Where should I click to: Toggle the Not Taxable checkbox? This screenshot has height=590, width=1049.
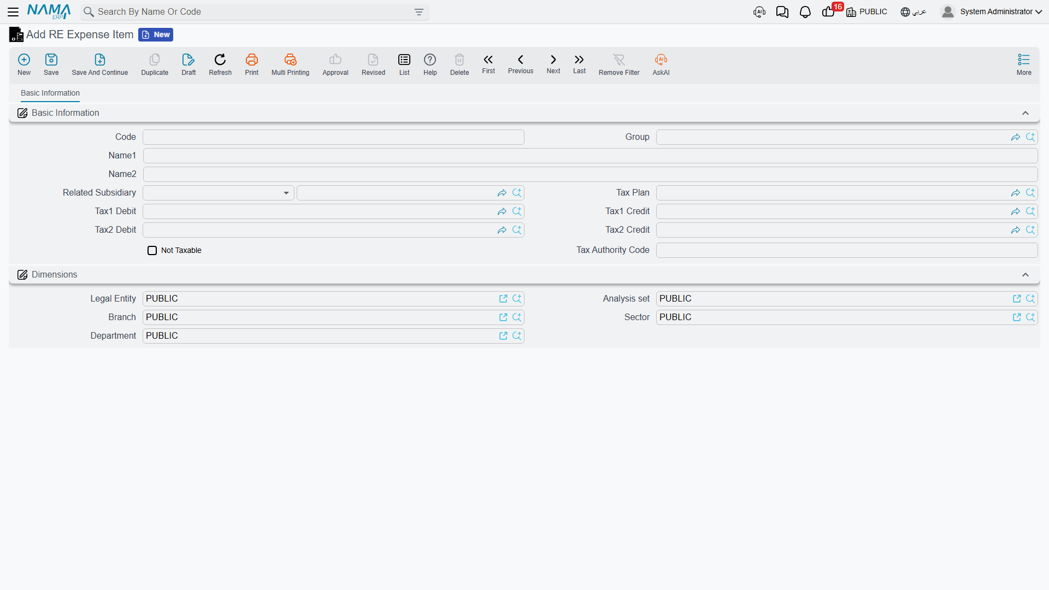click(152, 250)
